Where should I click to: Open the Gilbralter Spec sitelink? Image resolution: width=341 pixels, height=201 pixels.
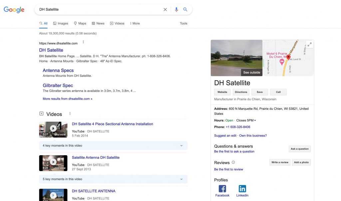click(x=58, y=86)
